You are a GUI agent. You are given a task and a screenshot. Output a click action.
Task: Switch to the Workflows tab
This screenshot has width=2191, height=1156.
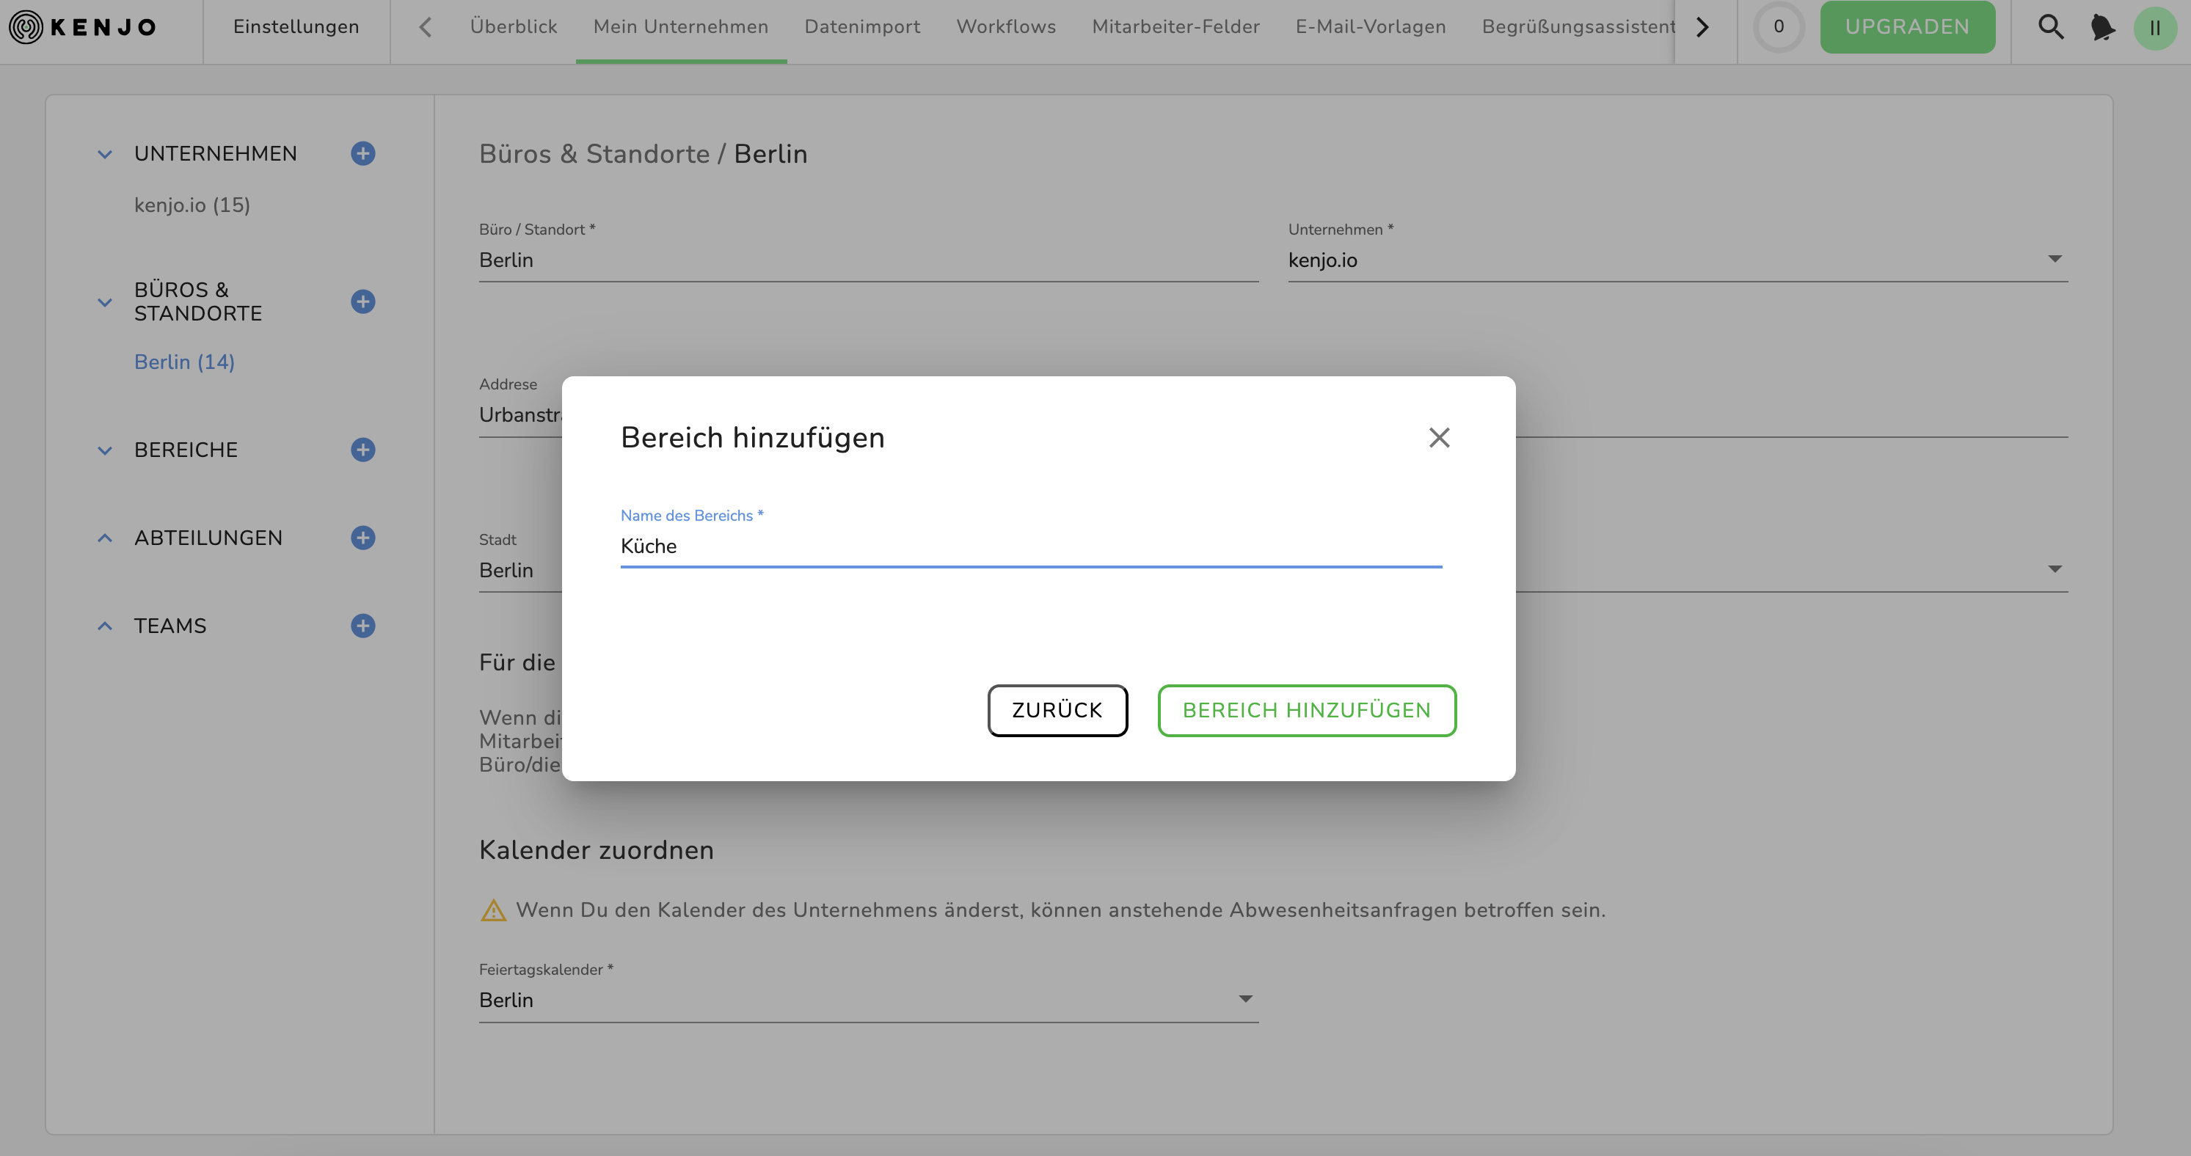(x=1005, y=27)
